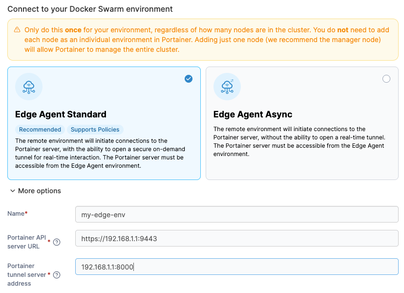
Task: Click the Edge Agent Standard description text
Action: coord(100,153)
